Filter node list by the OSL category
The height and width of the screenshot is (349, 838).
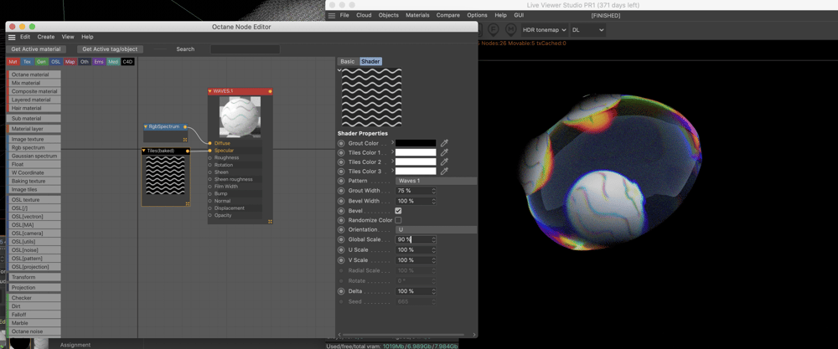click(56, 62)
